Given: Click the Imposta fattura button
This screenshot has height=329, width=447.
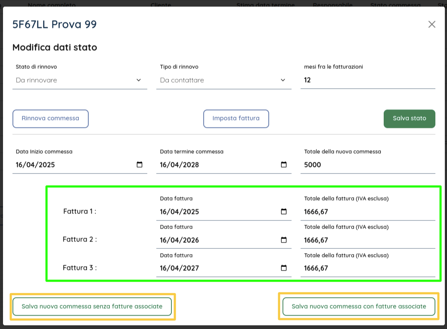Looking at the screenshot, I should pos(236,118).
